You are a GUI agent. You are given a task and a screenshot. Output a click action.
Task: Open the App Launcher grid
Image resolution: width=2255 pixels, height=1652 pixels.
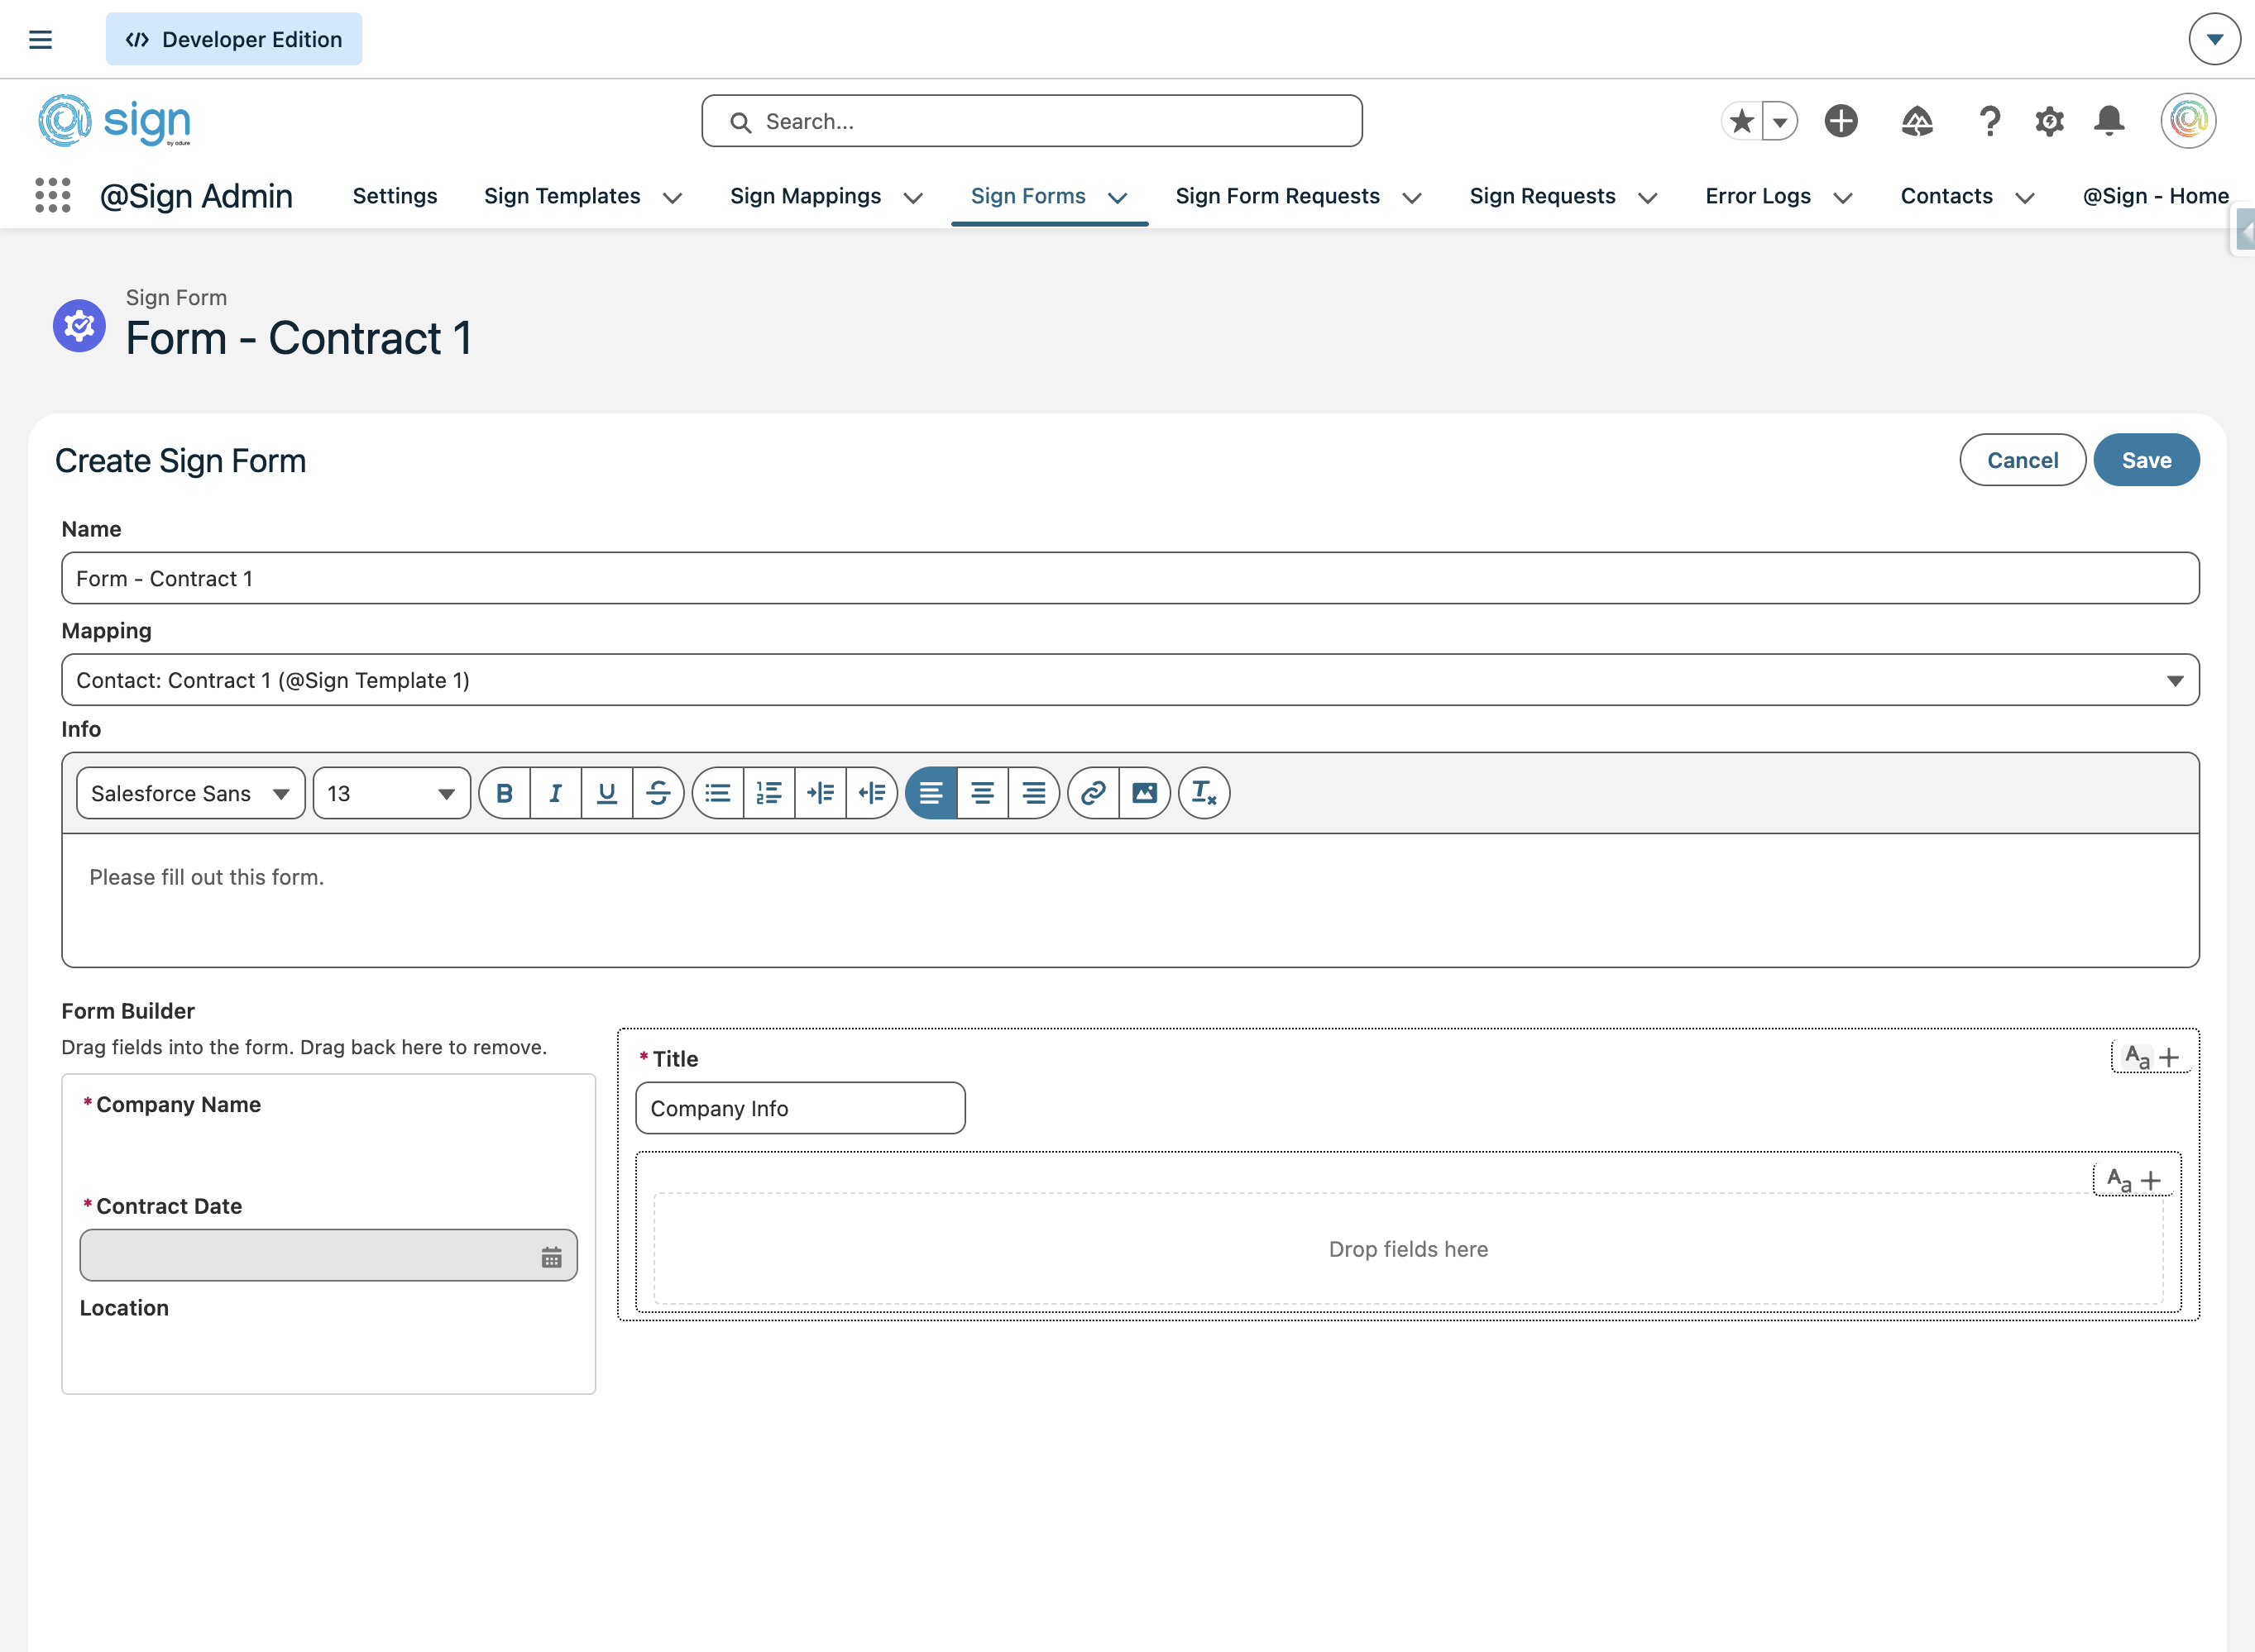tap(52, 195)
